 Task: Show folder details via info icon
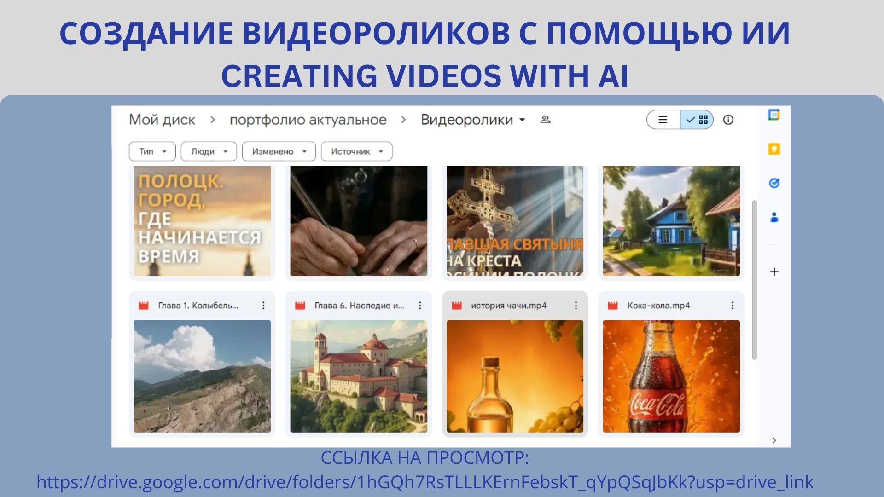728,120
